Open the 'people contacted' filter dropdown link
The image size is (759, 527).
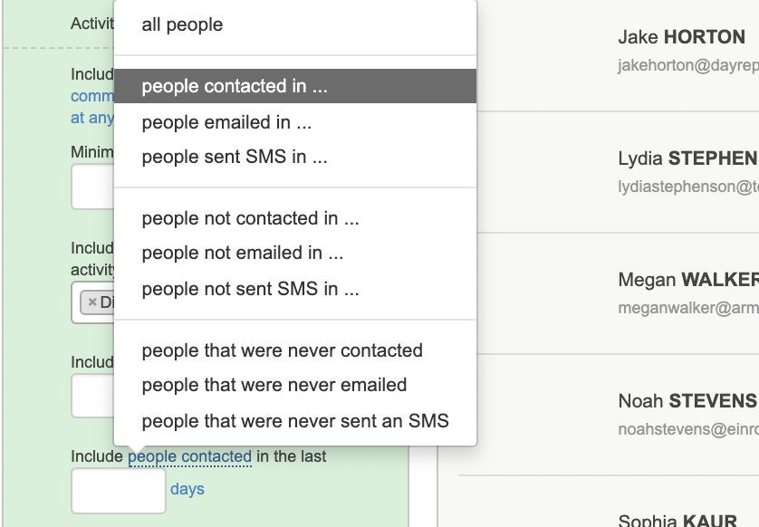pyautogui.click(x=189, y=457)
